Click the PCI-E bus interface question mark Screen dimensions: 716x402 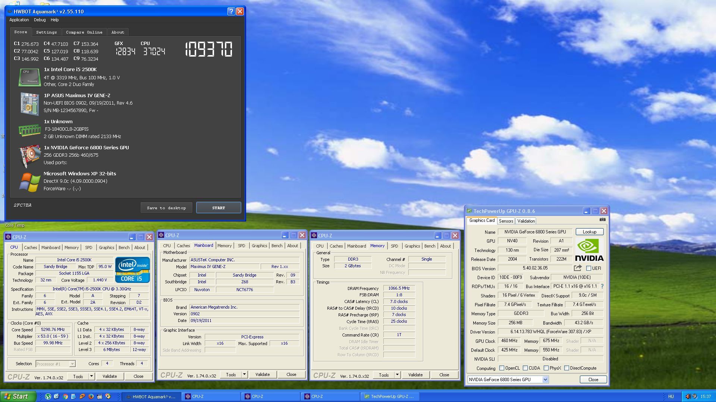coord(602,286)
